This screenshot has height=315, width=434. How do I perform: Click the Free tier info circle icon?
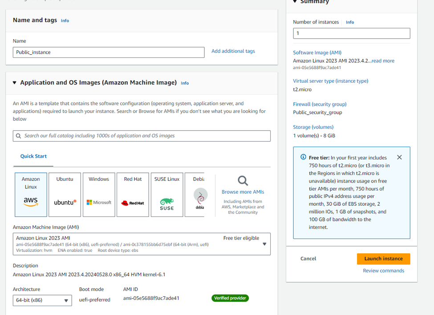[304, 157]
